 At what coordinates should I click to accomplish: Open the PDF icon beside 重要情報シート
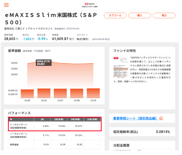coord(161,118)
